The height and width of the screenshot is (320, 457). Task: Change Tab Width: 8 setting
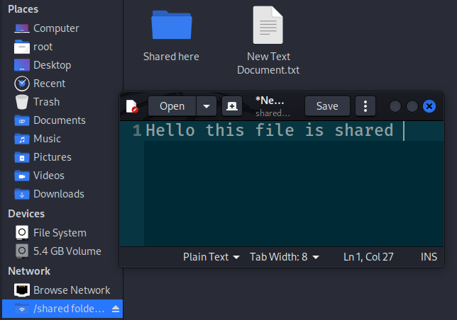tap(284, 257)
